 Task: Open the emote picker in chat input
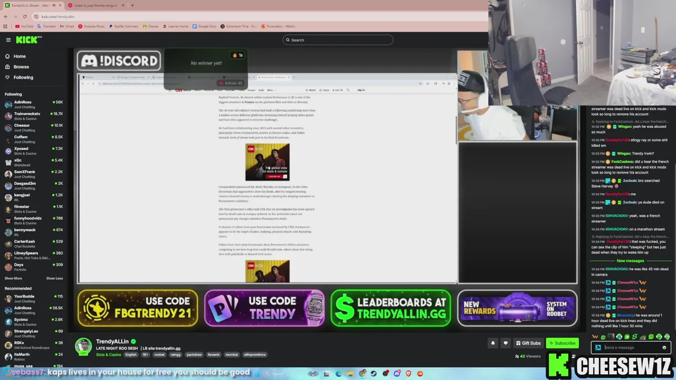664,348
